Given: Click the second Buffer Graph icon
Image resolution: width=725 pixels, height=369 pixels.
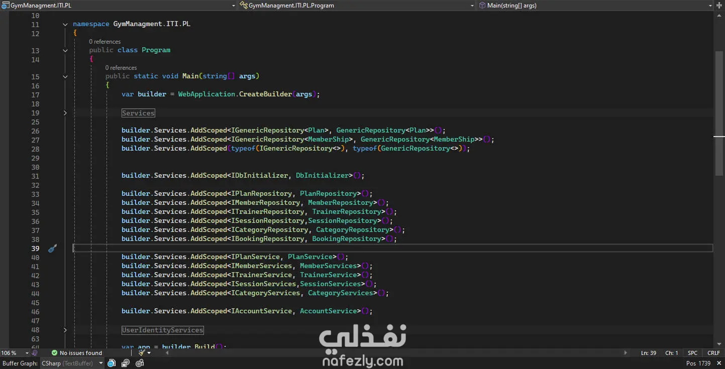Looking at the screenshot, I should (x=126, y=363).
